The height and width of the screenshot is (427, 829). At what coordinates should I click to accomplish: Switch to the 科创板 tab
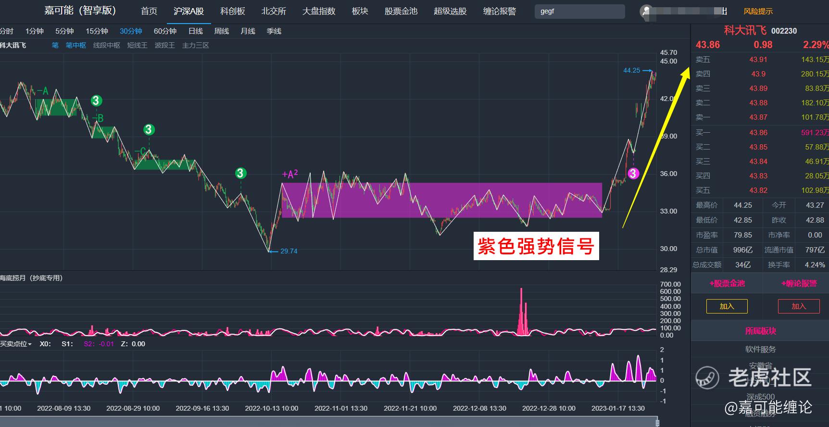click(233, 11)
